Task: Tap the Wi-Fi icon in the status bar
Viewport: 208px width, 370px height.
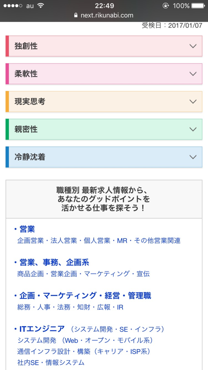Action: 41,5
